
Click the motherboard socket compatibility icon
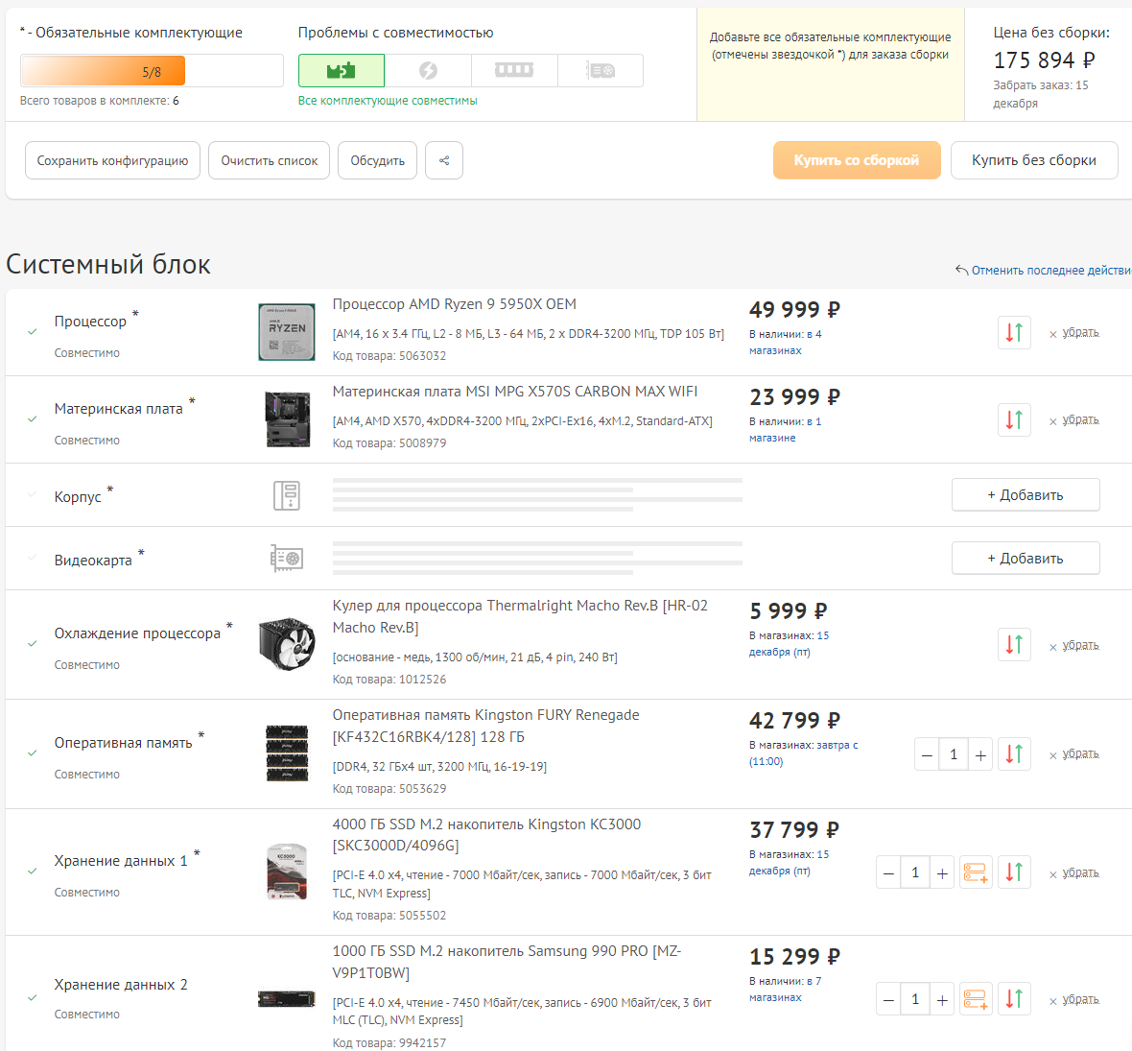coord(342,71)
